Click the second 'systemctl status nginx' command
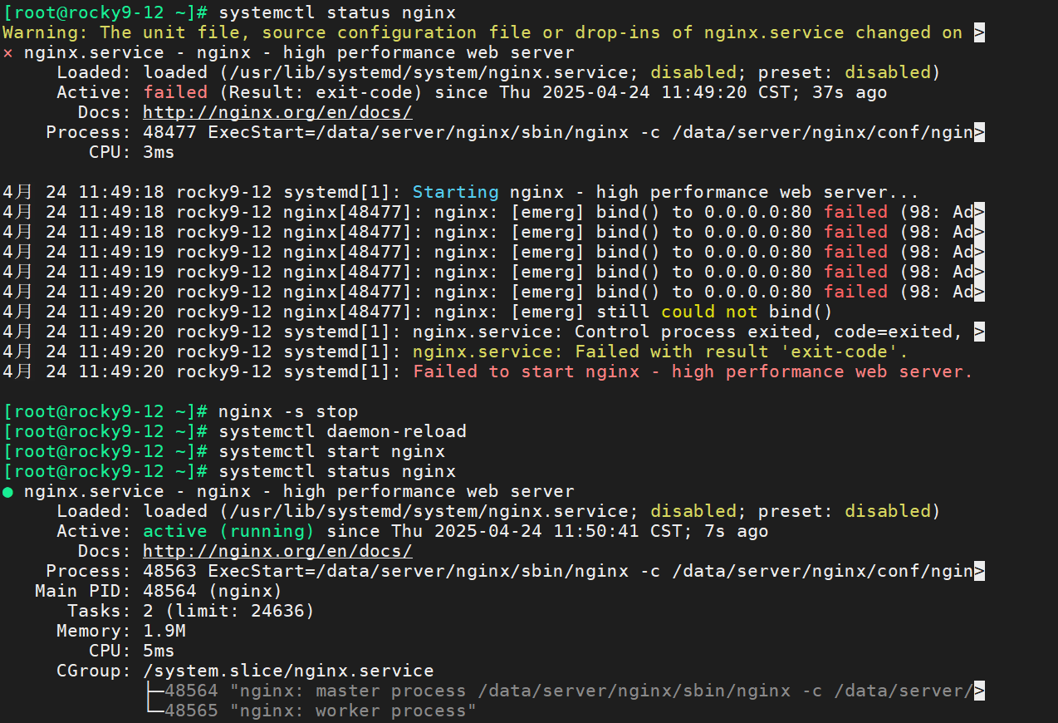The width and height of the screenshot is (1058, 723). pos(337,471)
